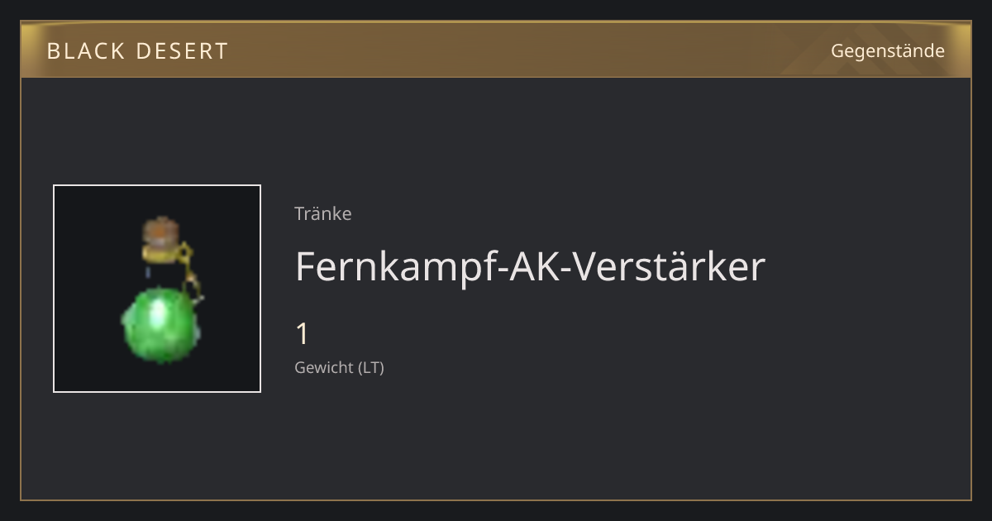Click the BLACK DESERT logo text
This screenshot has width=992, height=521.
tap(137, 51)
